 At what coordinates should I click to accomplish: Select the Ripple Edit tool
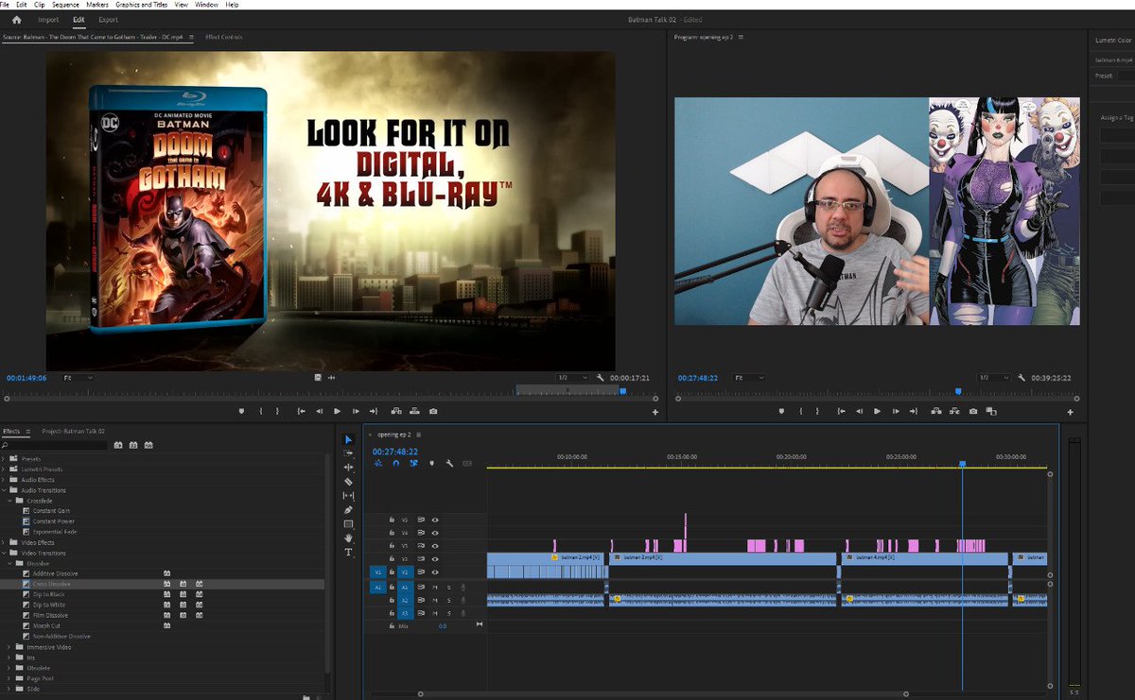348,468
